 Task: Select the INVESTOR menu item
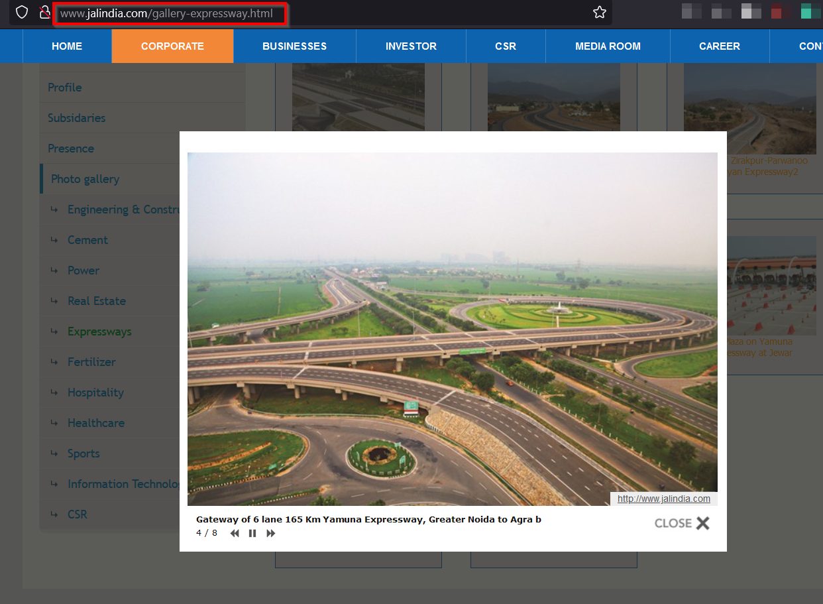pyautogui.click(x=411, y=46)
